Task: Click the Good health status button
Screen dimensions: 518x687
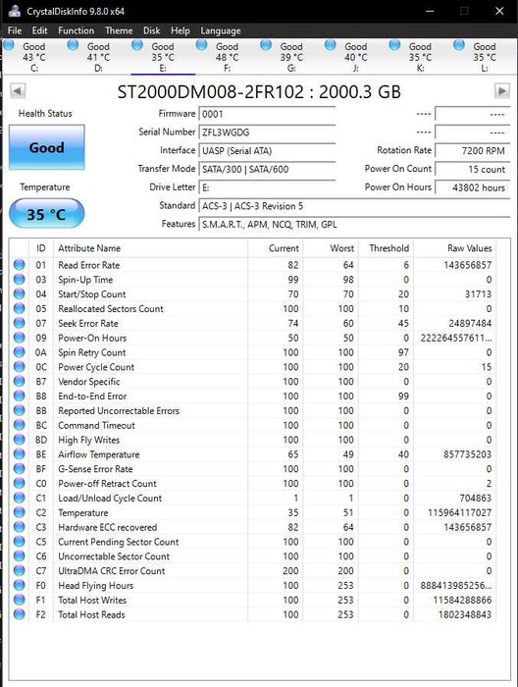Action: [x=47, y=147]
